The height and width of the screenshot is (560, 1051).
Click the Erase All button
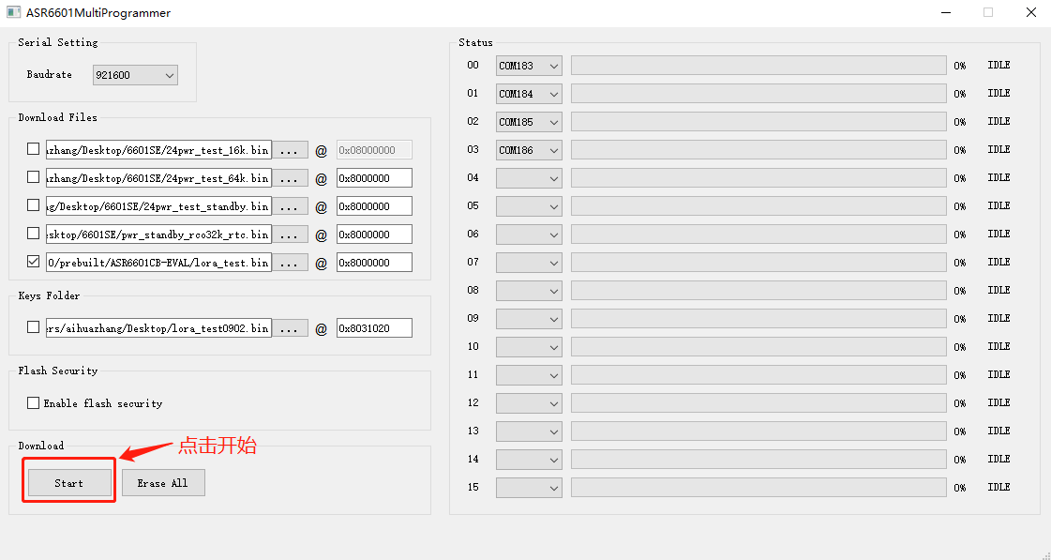click(163, 483)
